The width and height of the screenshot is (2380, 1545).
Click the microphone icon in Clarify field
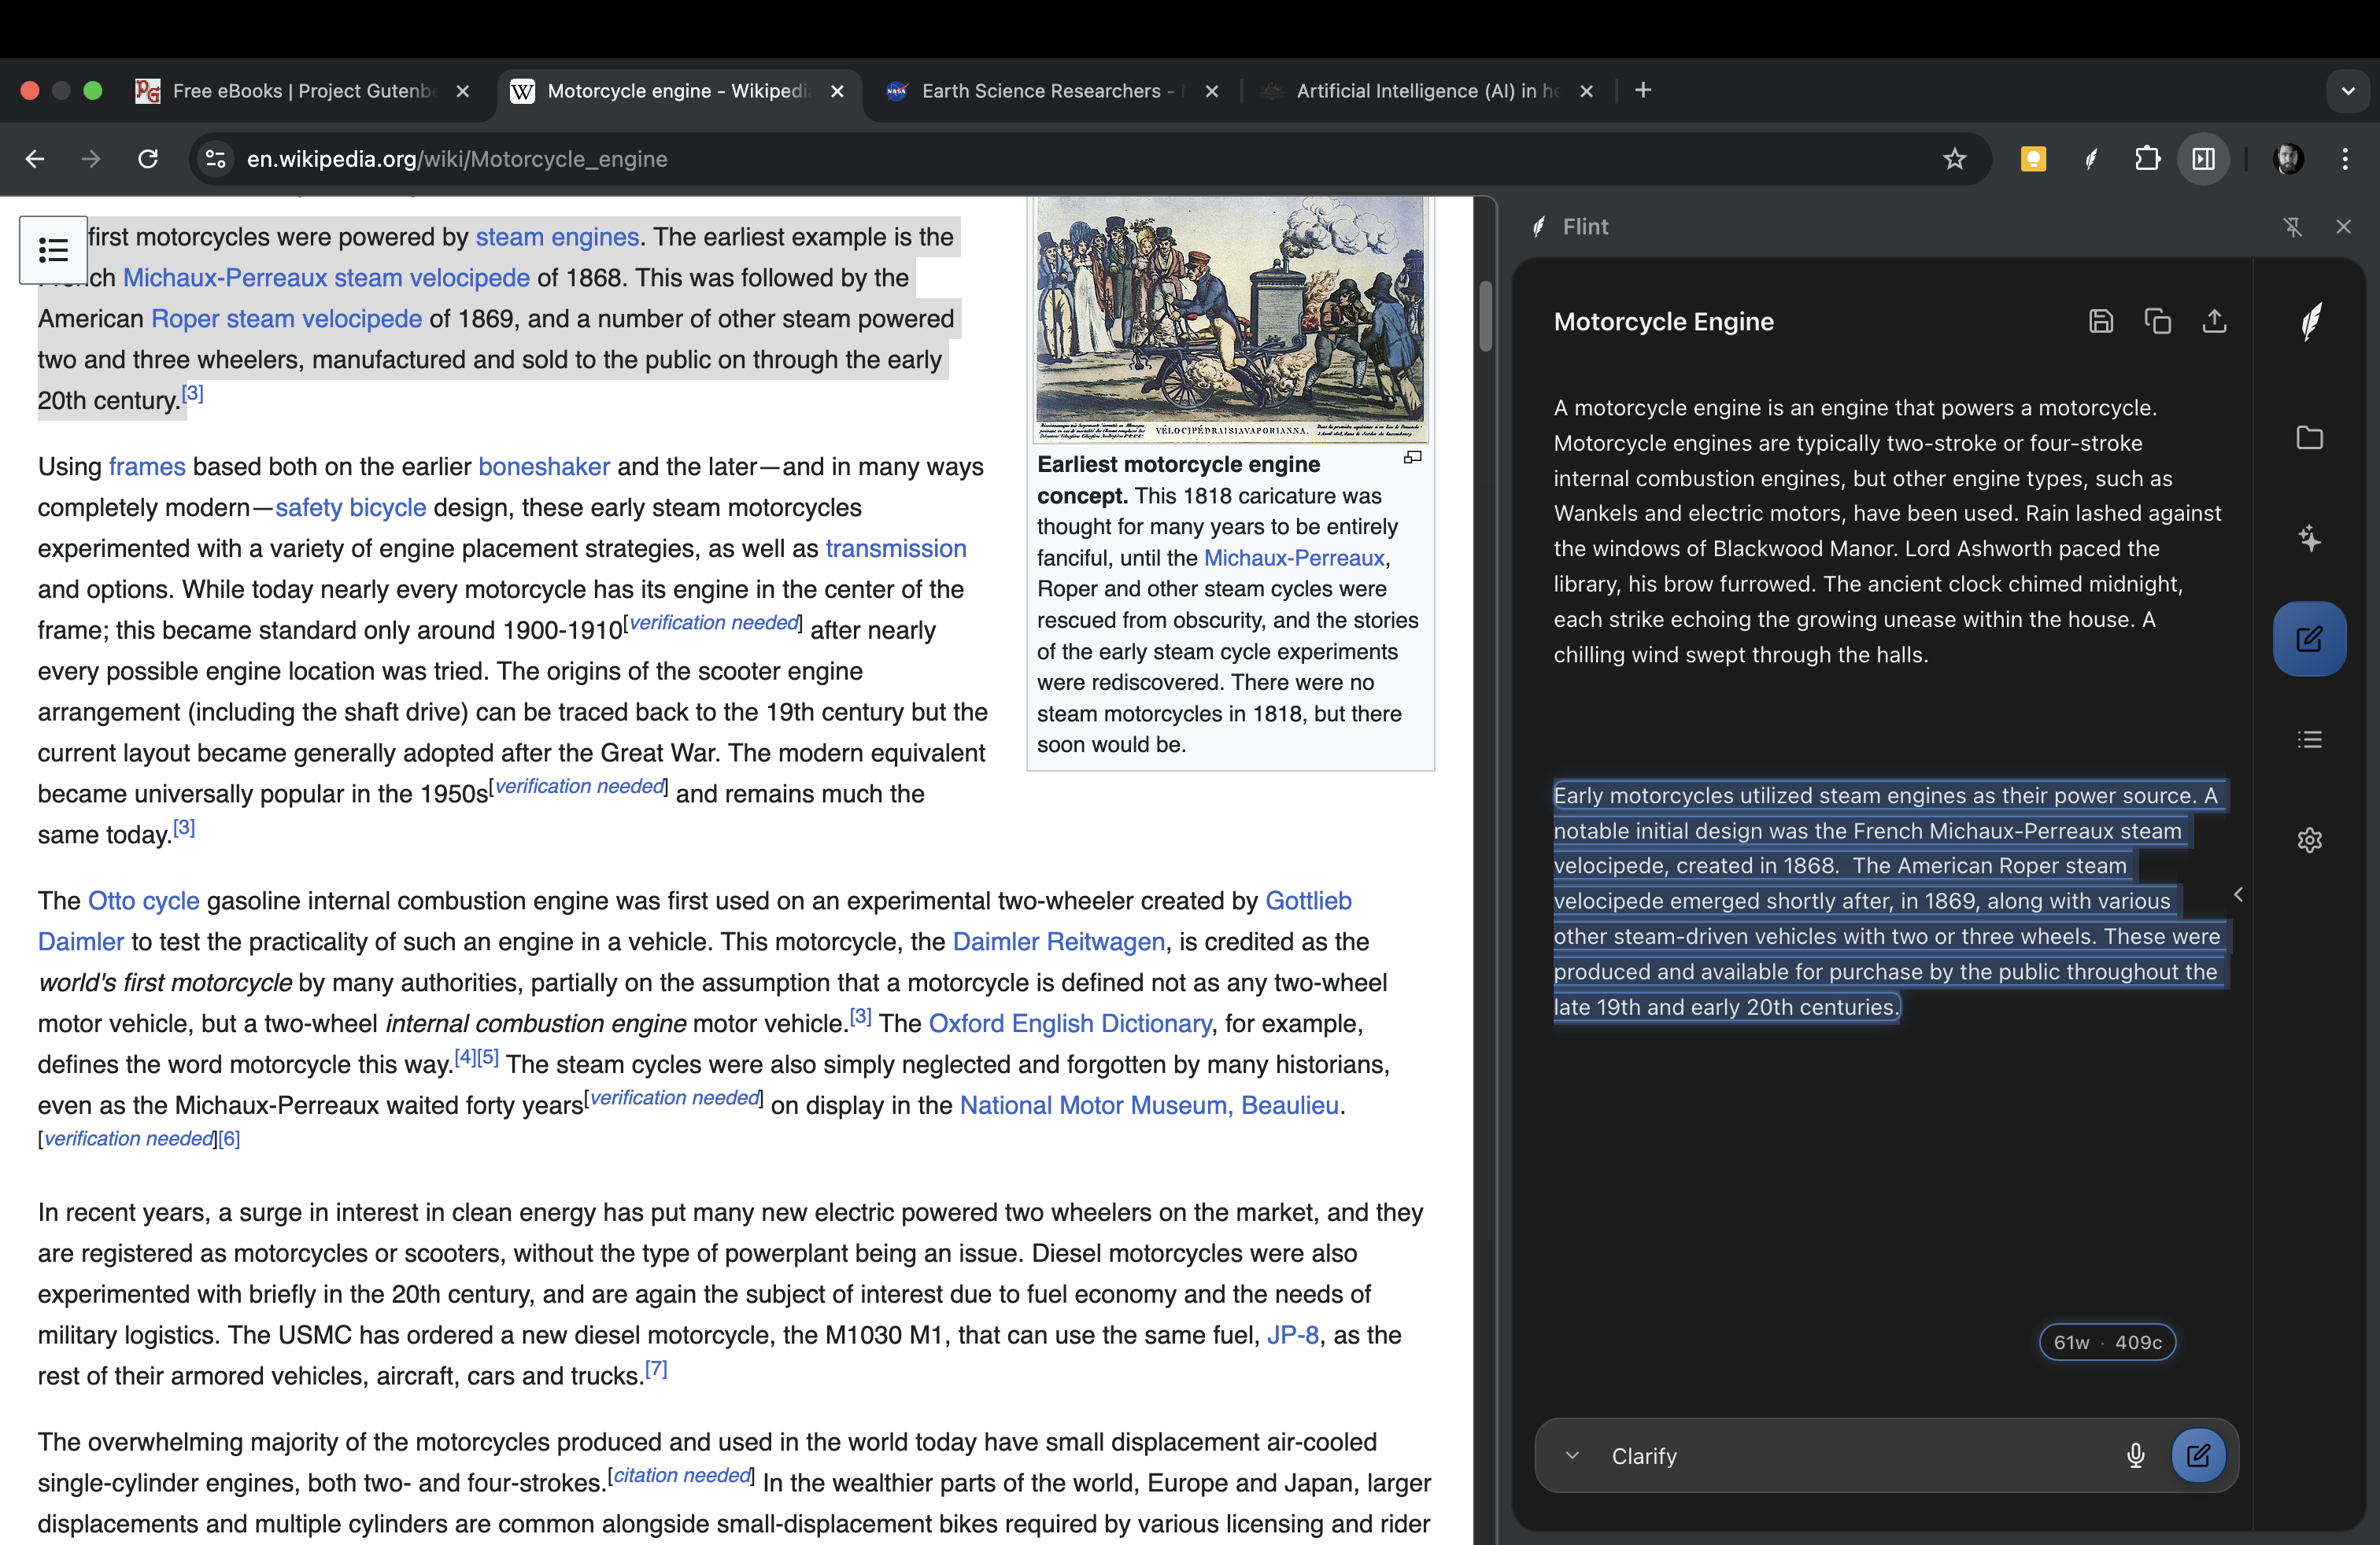point(2135,1455)
